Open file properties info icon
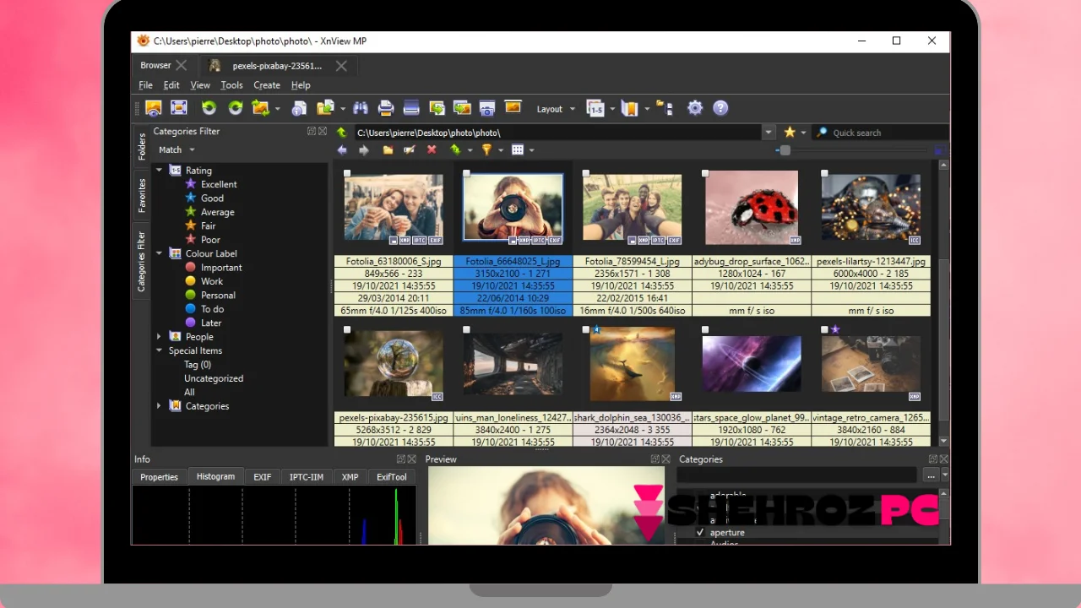 click(x=299, y=108)
